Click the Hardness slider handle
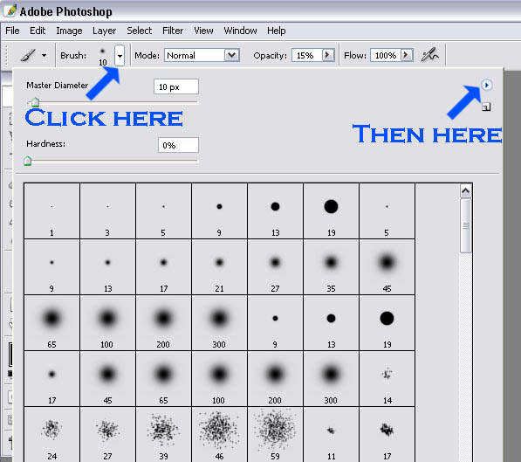 coord(28,161)
